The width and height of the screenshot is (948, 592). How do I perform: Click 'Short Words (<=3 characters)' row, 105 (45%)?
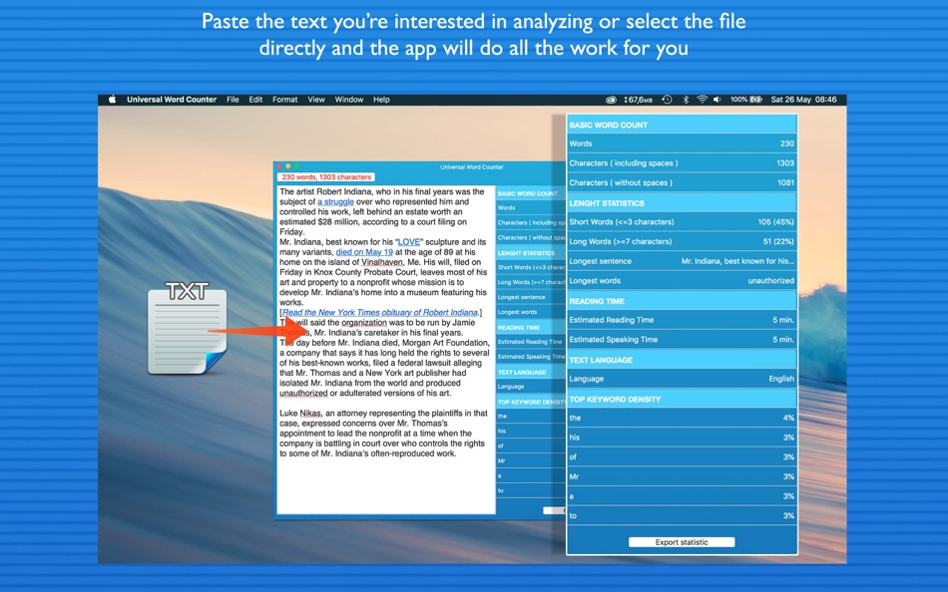click(x=682, y=221)
